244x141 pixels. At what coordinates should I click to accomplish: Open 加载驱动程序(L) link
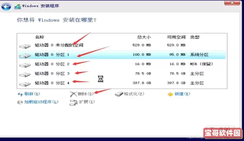tap(41, 102)
